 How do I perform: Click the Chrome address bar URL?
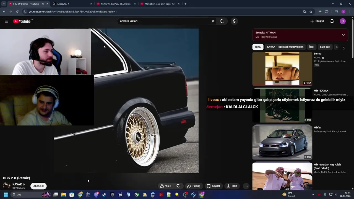click(x=73, y=12)
